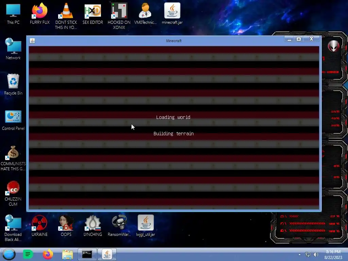Click the Java icon in Minecraft title bar
Screen dimensions: 348x261
coord(32,41)
